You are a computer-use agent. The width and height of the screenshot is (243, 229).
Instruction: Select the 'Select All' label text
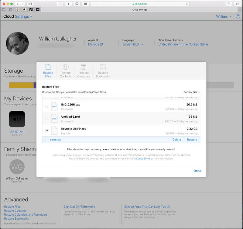pos(56,140)
